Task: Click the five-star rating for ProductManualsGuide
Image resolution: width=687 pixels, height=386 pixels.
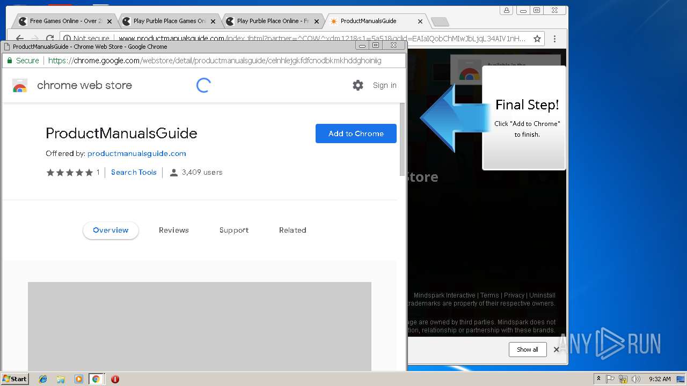Action: [x=70, y=173]
